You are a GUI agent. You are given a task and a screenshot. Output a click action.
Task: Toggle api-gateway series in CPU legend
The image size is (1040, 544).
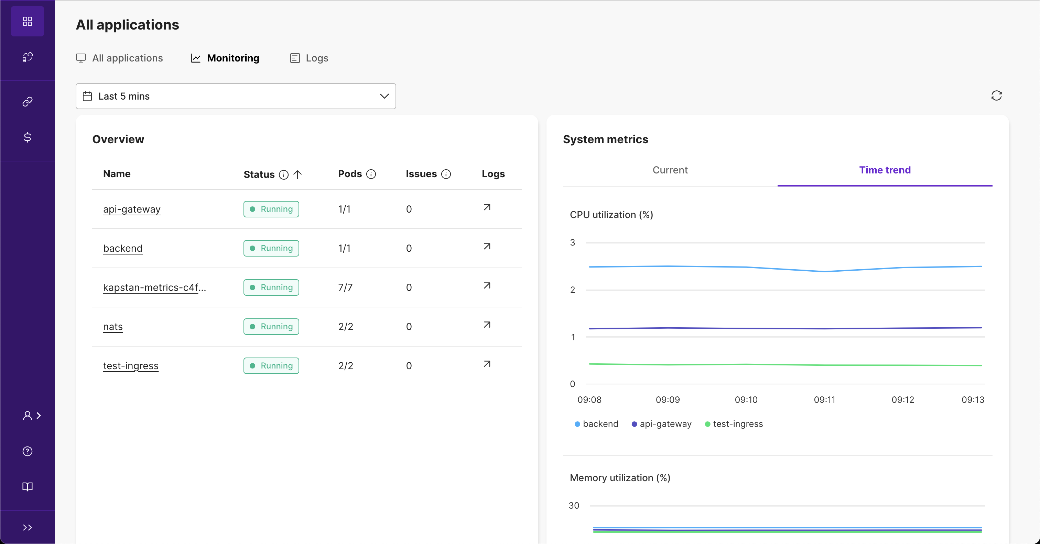click(662, 424)
